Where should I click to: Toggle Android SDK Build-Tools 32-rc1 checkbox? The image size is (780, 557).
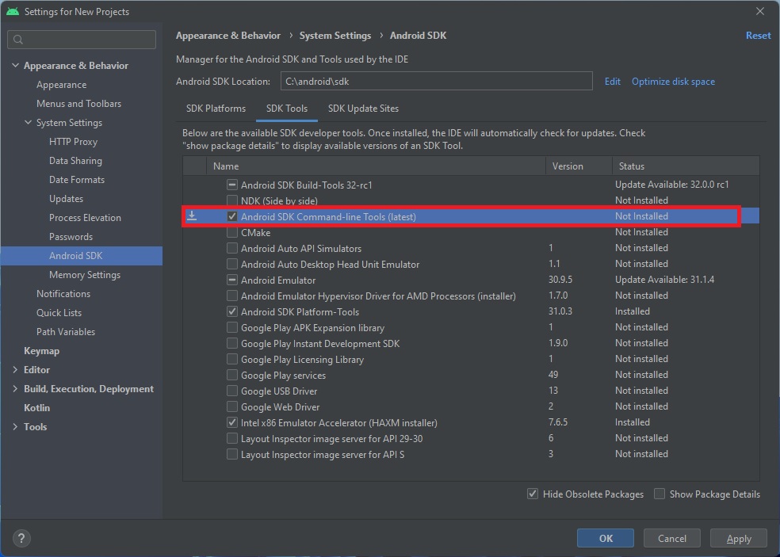click(x=231, y=185)
